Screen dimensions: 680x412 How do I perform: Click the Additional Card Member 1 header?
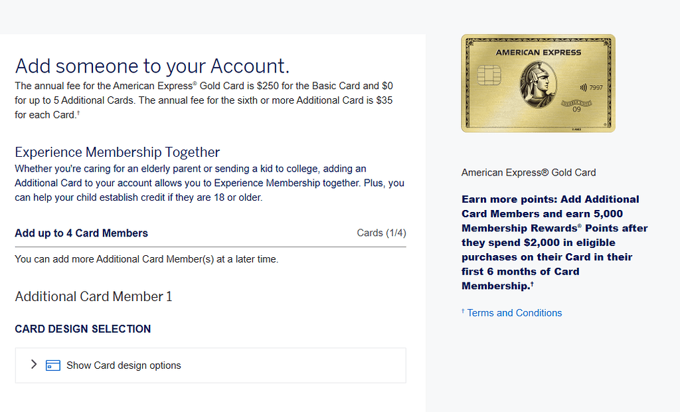tap(93, 296)
